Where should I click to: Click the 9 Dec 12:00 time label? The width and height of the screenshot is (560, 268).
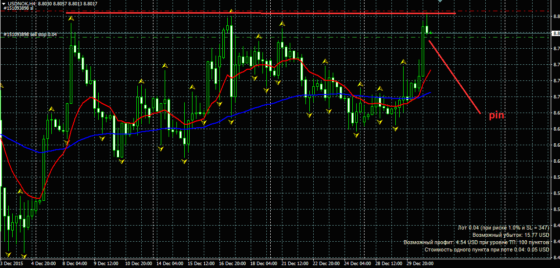click(106, 264)
